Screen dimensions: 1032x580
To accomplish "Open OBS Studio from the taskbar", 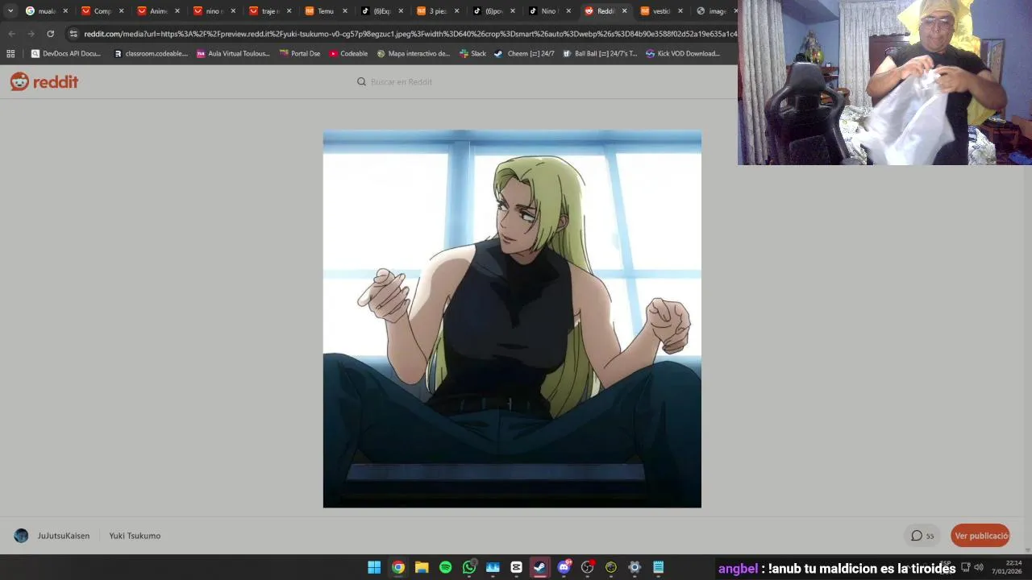I will [587, 567].
